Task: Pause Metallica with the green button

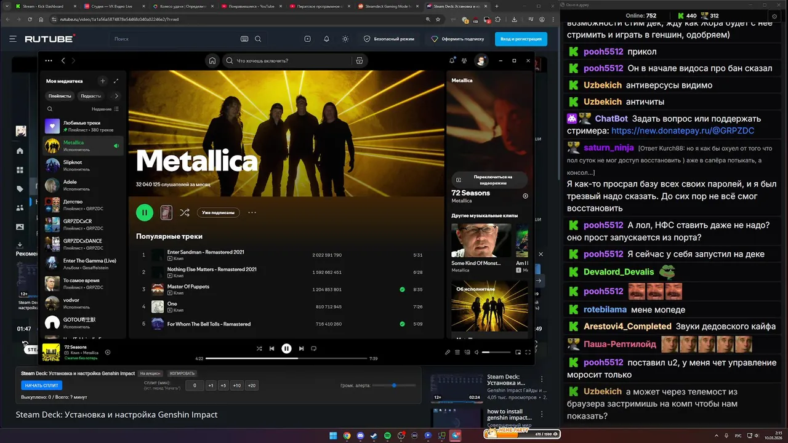Action: (x=145, y=212)
